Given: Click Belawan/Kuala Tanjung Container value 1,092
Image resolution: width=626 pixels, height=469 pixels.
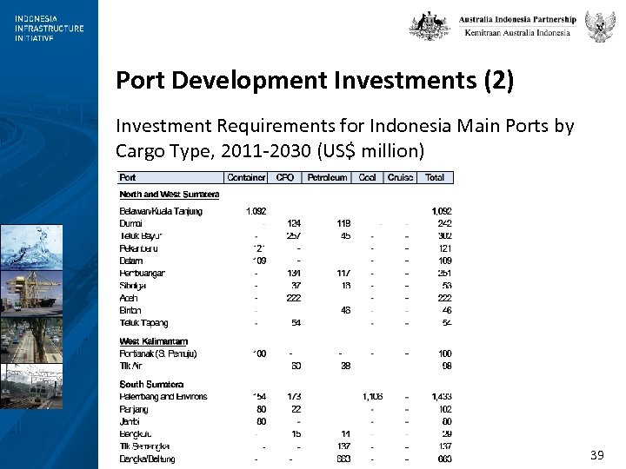Looking at the screenshot, I should [256, 211].
